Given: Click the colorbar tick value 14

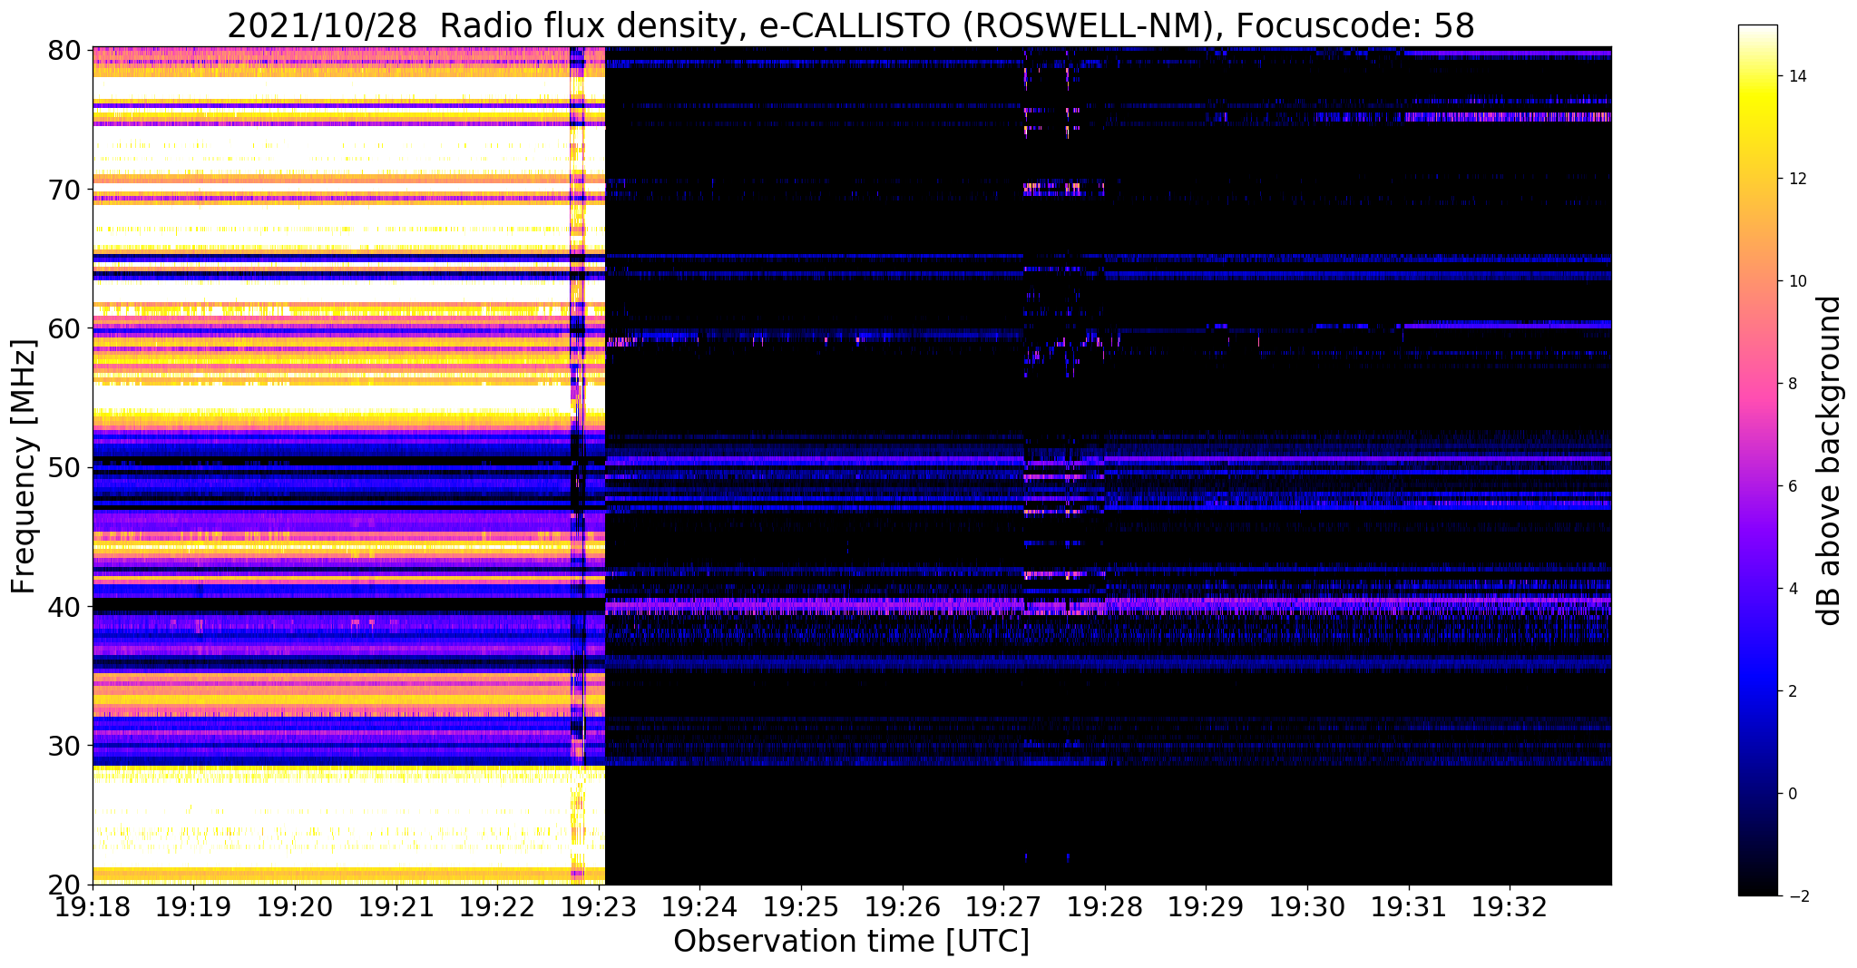Looking at the screenshot, I should click(x=1796, y=76).
